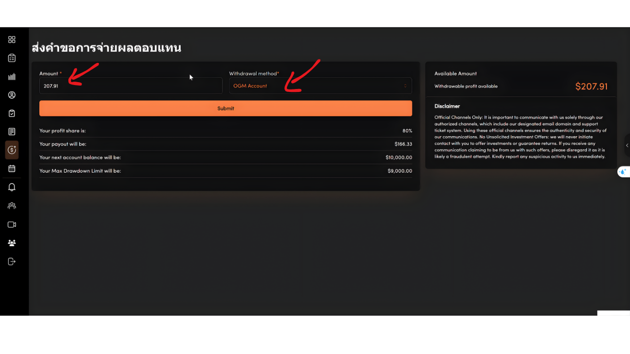Click the outlined people group icon

12,206
